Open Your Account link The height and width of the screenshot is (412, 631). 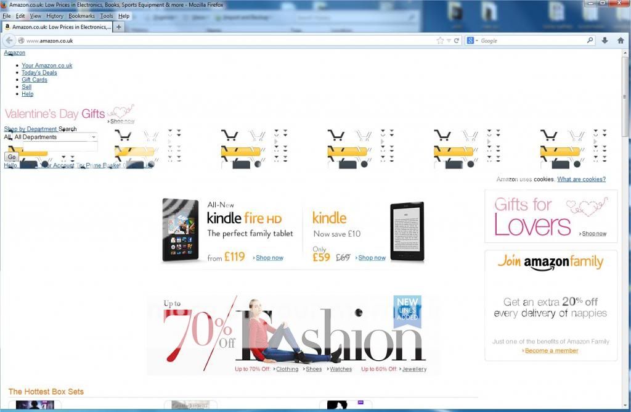pyautogui.click(x=58, y=165)
